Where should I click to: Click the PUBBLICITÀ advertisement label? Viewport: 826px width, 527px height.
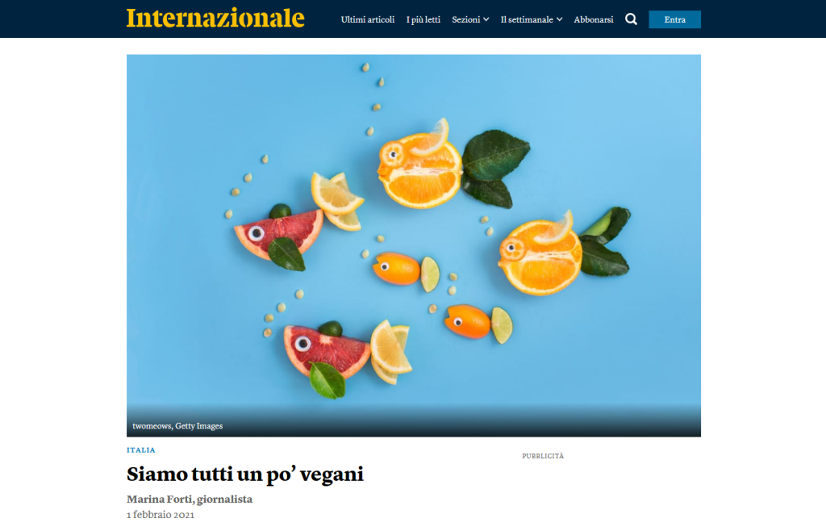(x=543, y=456)
